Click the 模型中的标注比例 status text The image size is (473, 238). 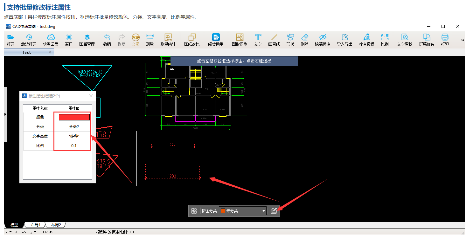point(115,232)
